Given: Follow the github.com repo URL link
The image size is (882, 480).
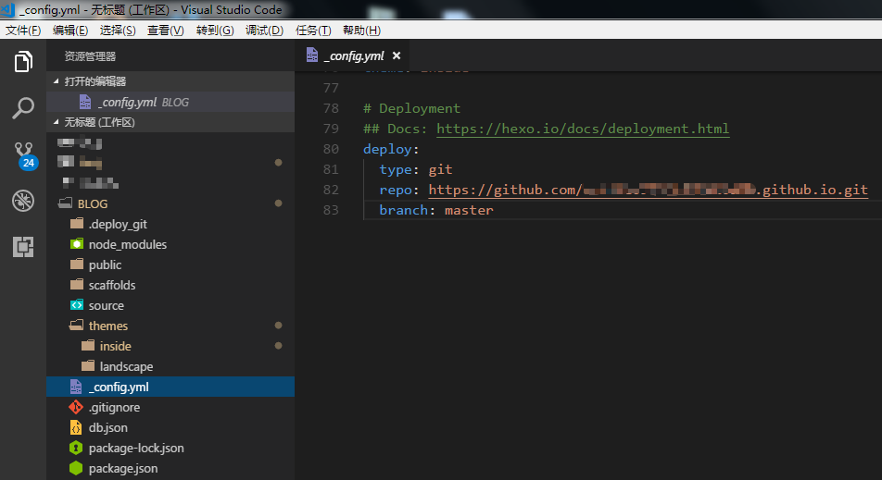Looking at the screenshot, I should (x=648, y=190).
